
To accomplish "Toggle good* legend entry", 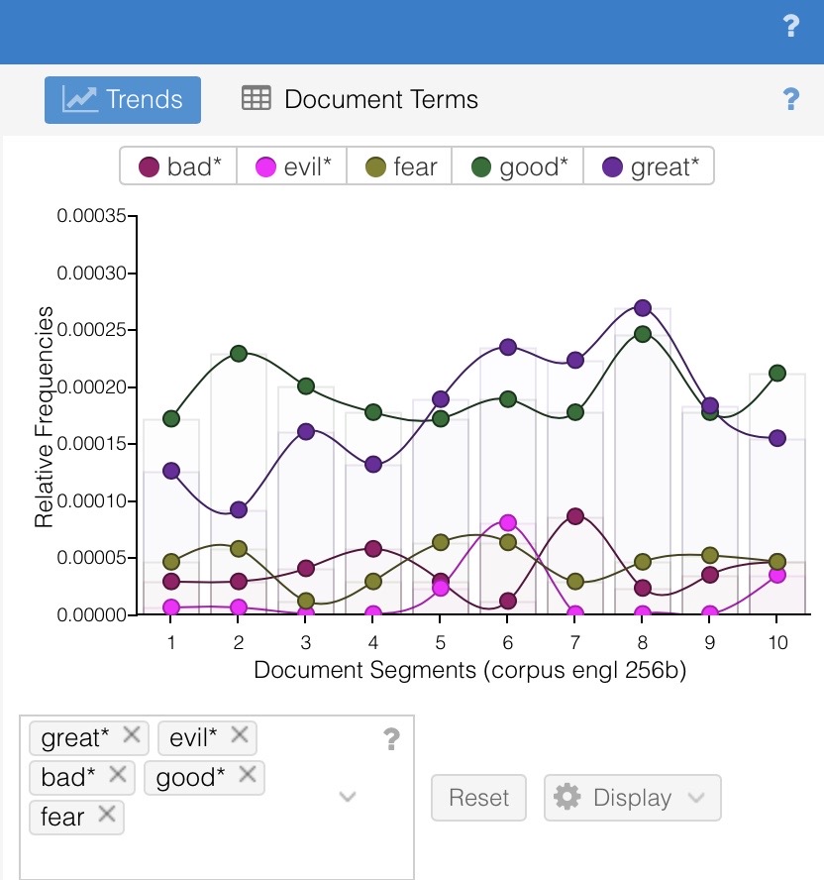I will coord(518,167).
